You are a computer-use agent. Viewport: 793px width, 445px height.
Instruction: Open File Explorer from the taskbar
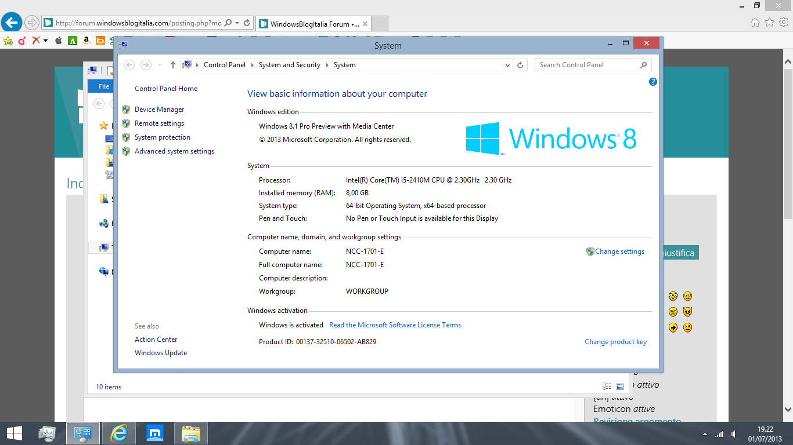pyautogui.click(x=191, y=433)
